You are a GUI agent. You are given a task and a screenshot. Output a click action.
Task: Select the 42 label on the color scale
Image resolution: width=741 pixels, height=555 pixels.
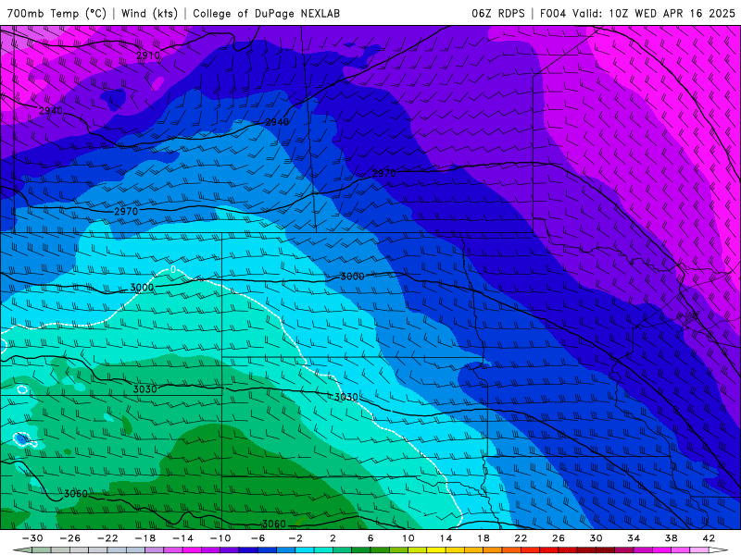point(709,538)
